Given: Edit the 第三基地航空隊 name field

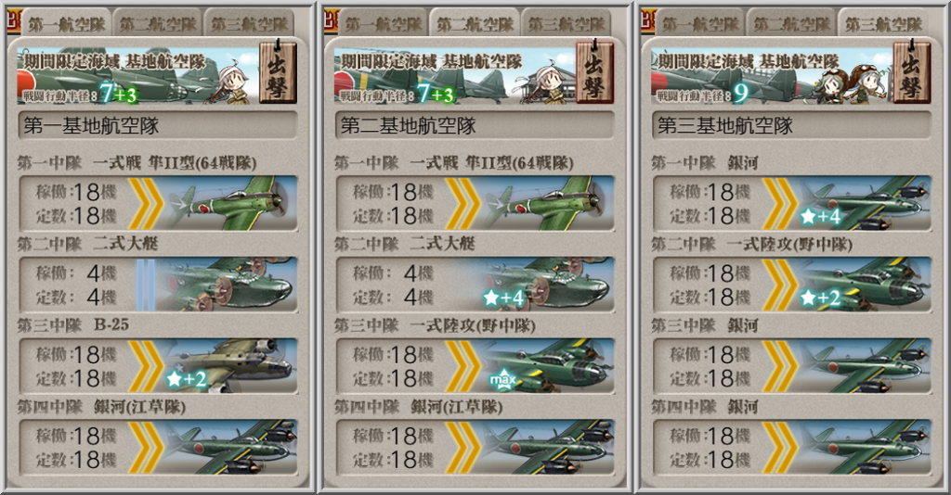Looking at the screenshot, I should [791, 125].
